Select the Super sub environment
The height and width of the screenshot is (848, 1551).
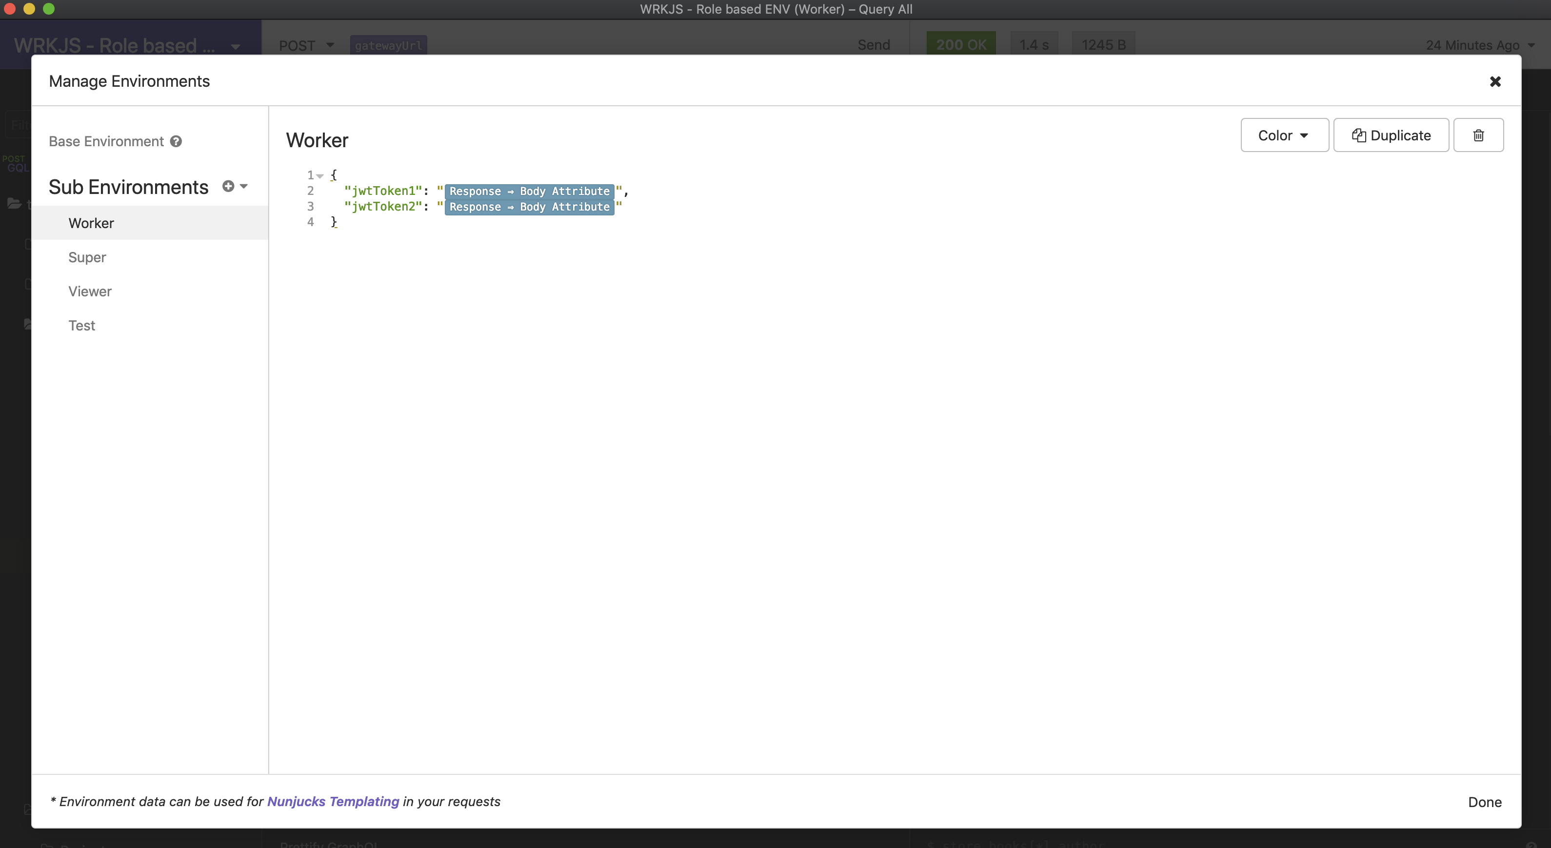(x=87, y=257)
